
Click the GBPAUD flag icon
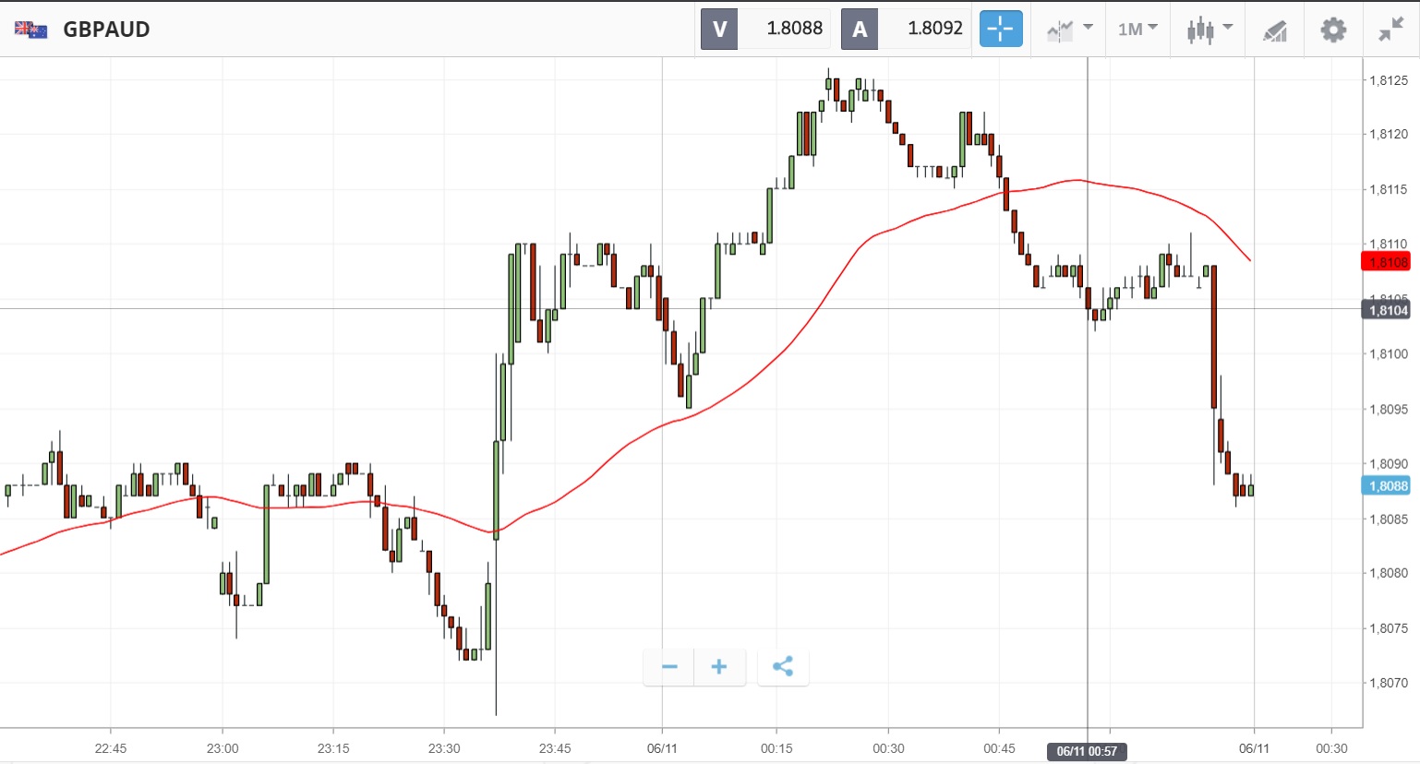coord(30,30)
